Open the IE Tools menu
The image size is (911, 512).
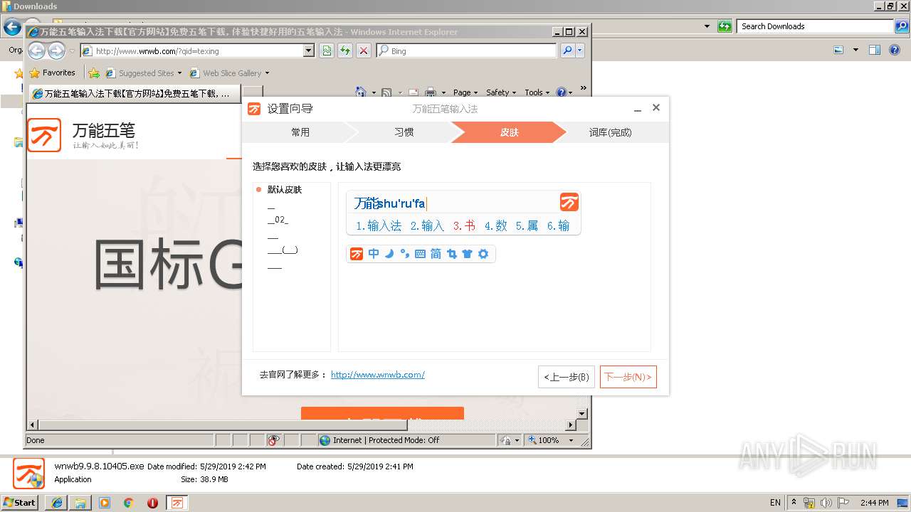537,92
